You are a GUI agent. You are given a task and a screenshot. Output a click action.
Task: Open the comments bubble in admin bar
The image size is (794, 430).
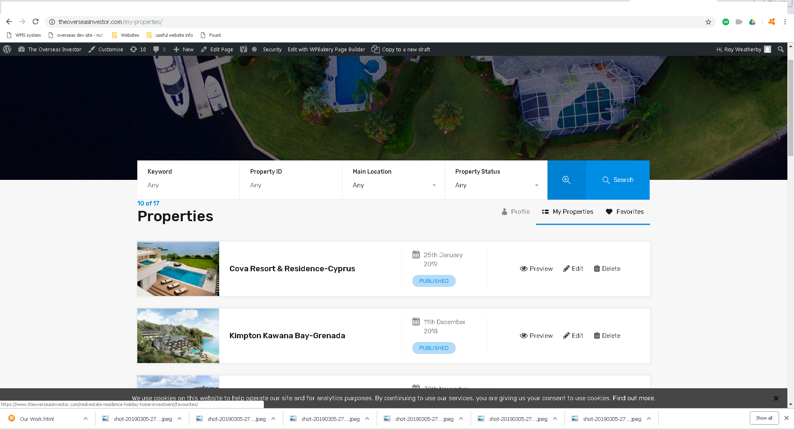pyautogui.click(x=159, y=49)
